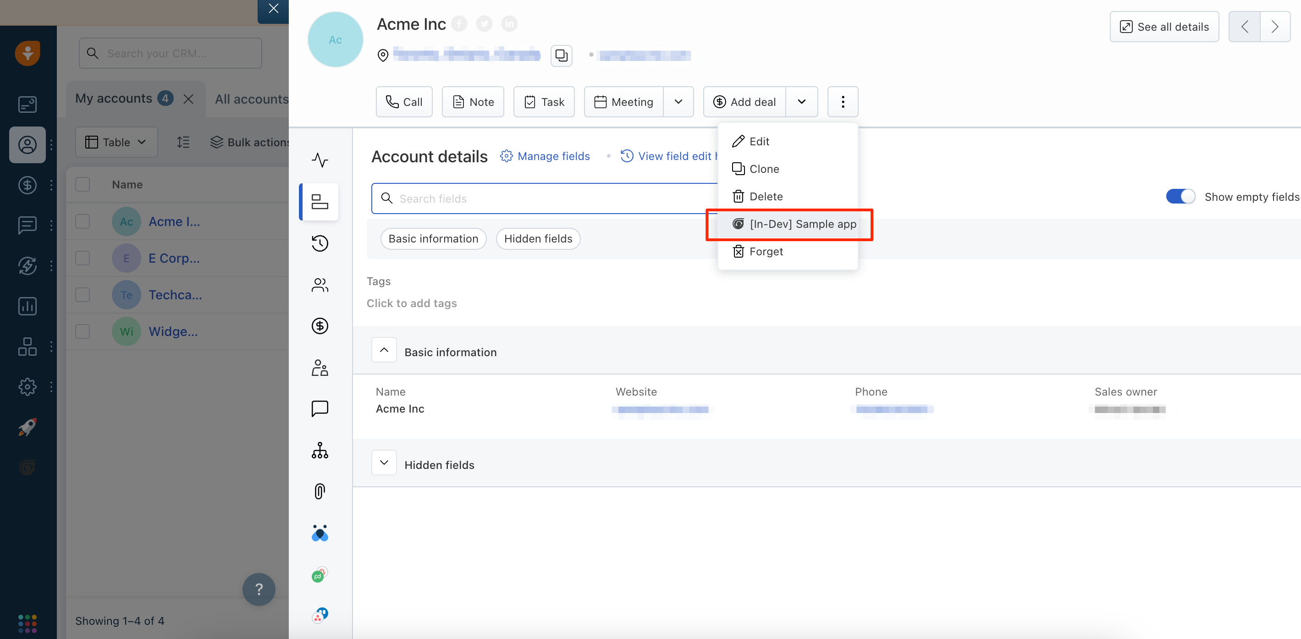Collapse the Basic information section
The image size is (1301, 639).
[x=384, y=350]
